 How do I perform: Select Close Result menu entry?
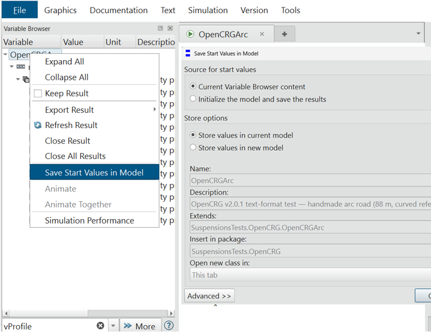(94, 141)
